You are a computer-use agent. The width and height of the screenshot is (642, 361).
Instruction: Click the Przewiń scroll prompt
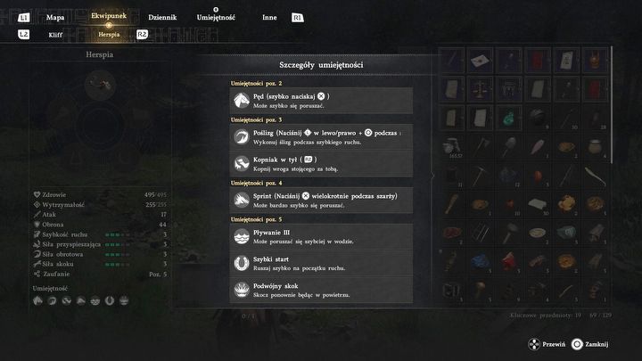tap(547, 344)
